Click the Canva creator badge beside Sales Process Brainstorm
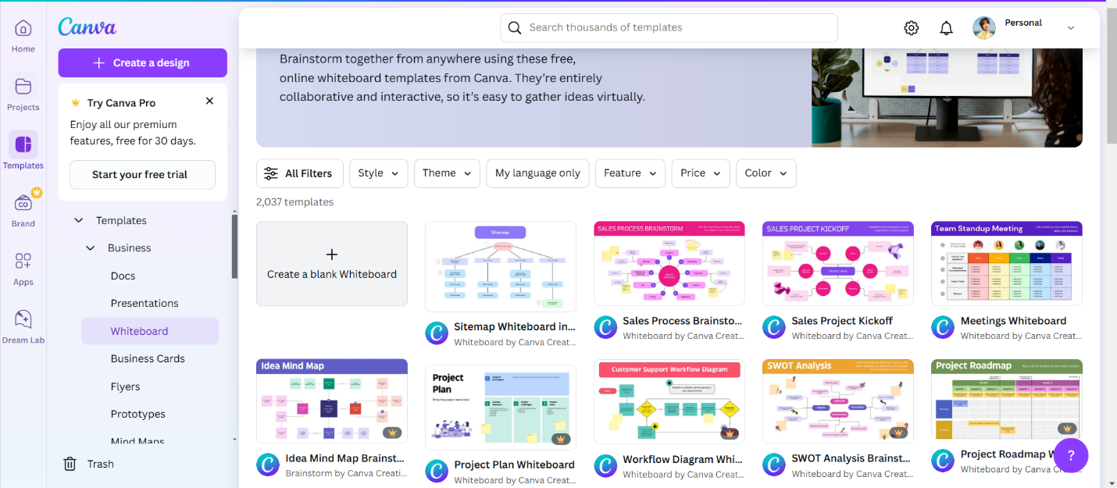Screen dimensions: 1117x488 click(605, 327)
